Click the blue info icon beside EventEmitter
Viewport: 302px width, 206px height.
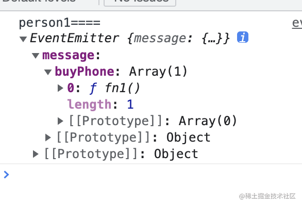[x=243, y=37]
